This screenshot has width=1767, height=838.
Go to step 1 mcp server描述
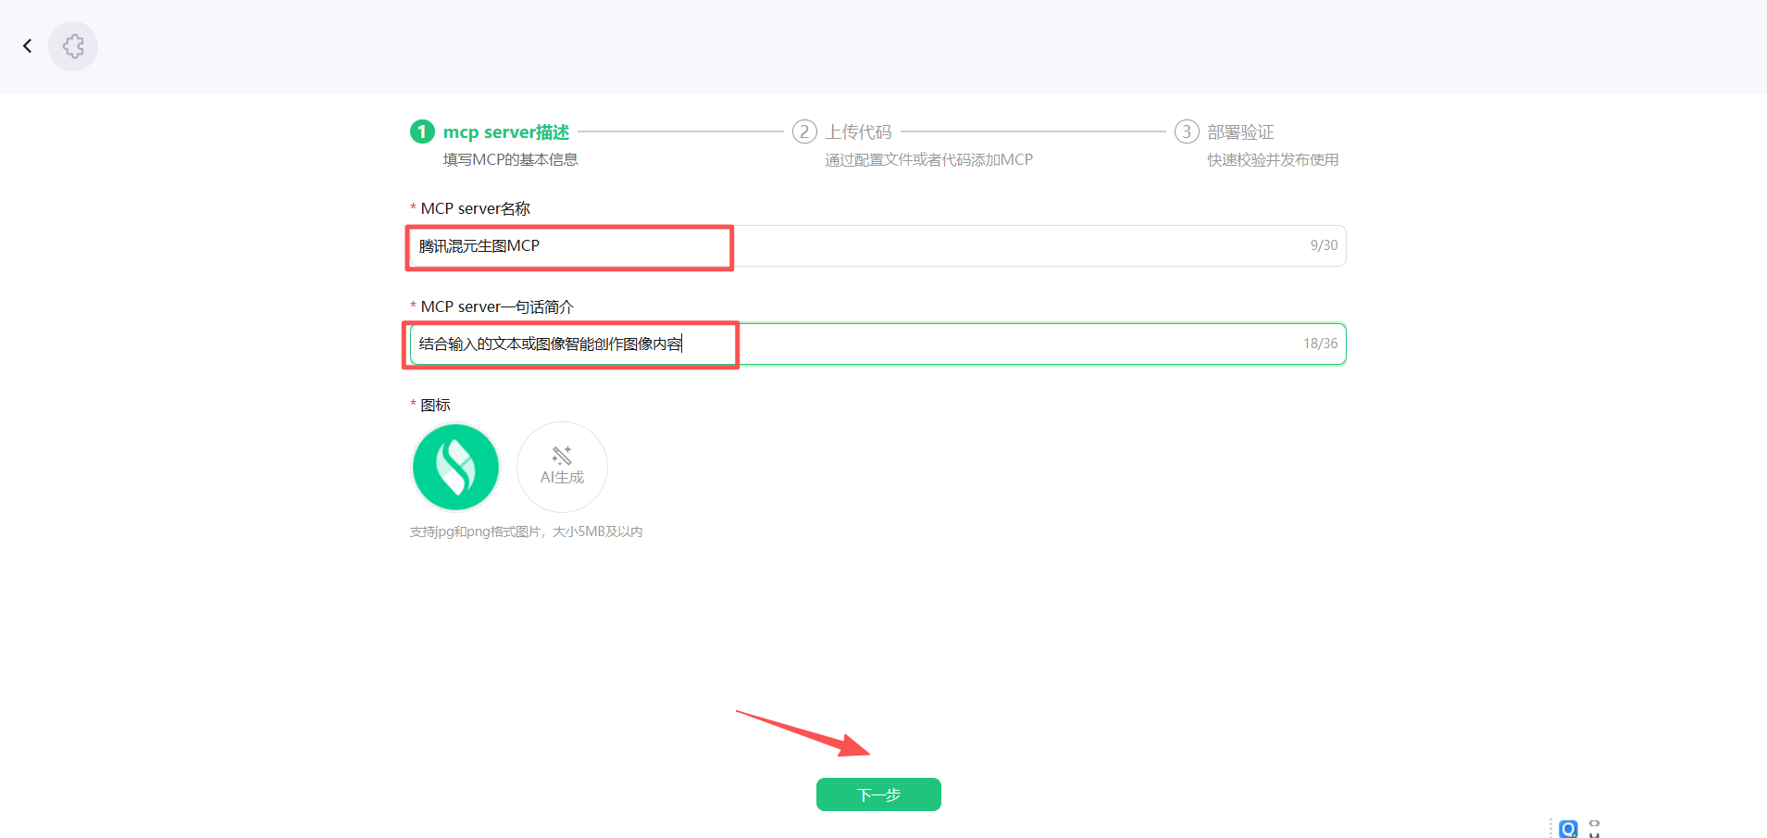click(x=490, y=131)
